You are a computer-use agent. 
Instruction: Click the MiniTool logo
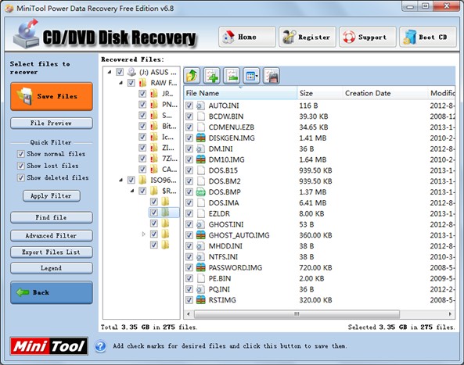[x=49, y=346]
